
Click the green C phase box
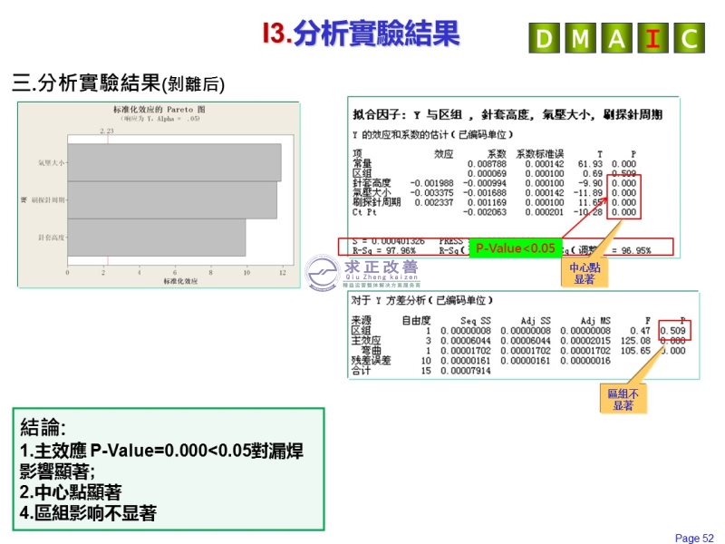pos(688,39)
